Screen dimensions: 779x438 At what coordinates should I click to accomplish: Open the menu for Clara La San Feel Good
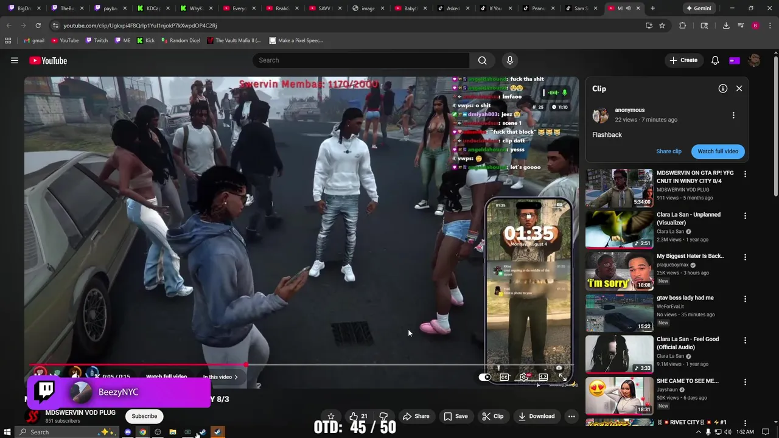tap(745, 340)
